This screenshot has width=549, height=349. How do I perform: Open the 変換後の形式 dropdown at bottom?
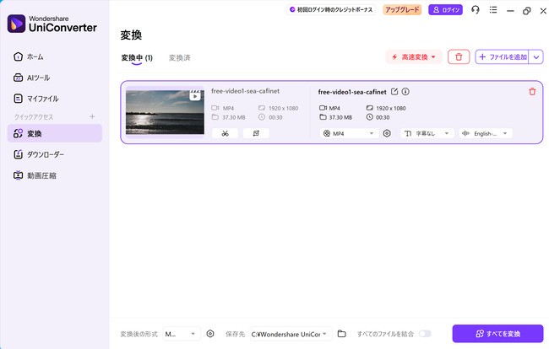[x=182, y=334]
